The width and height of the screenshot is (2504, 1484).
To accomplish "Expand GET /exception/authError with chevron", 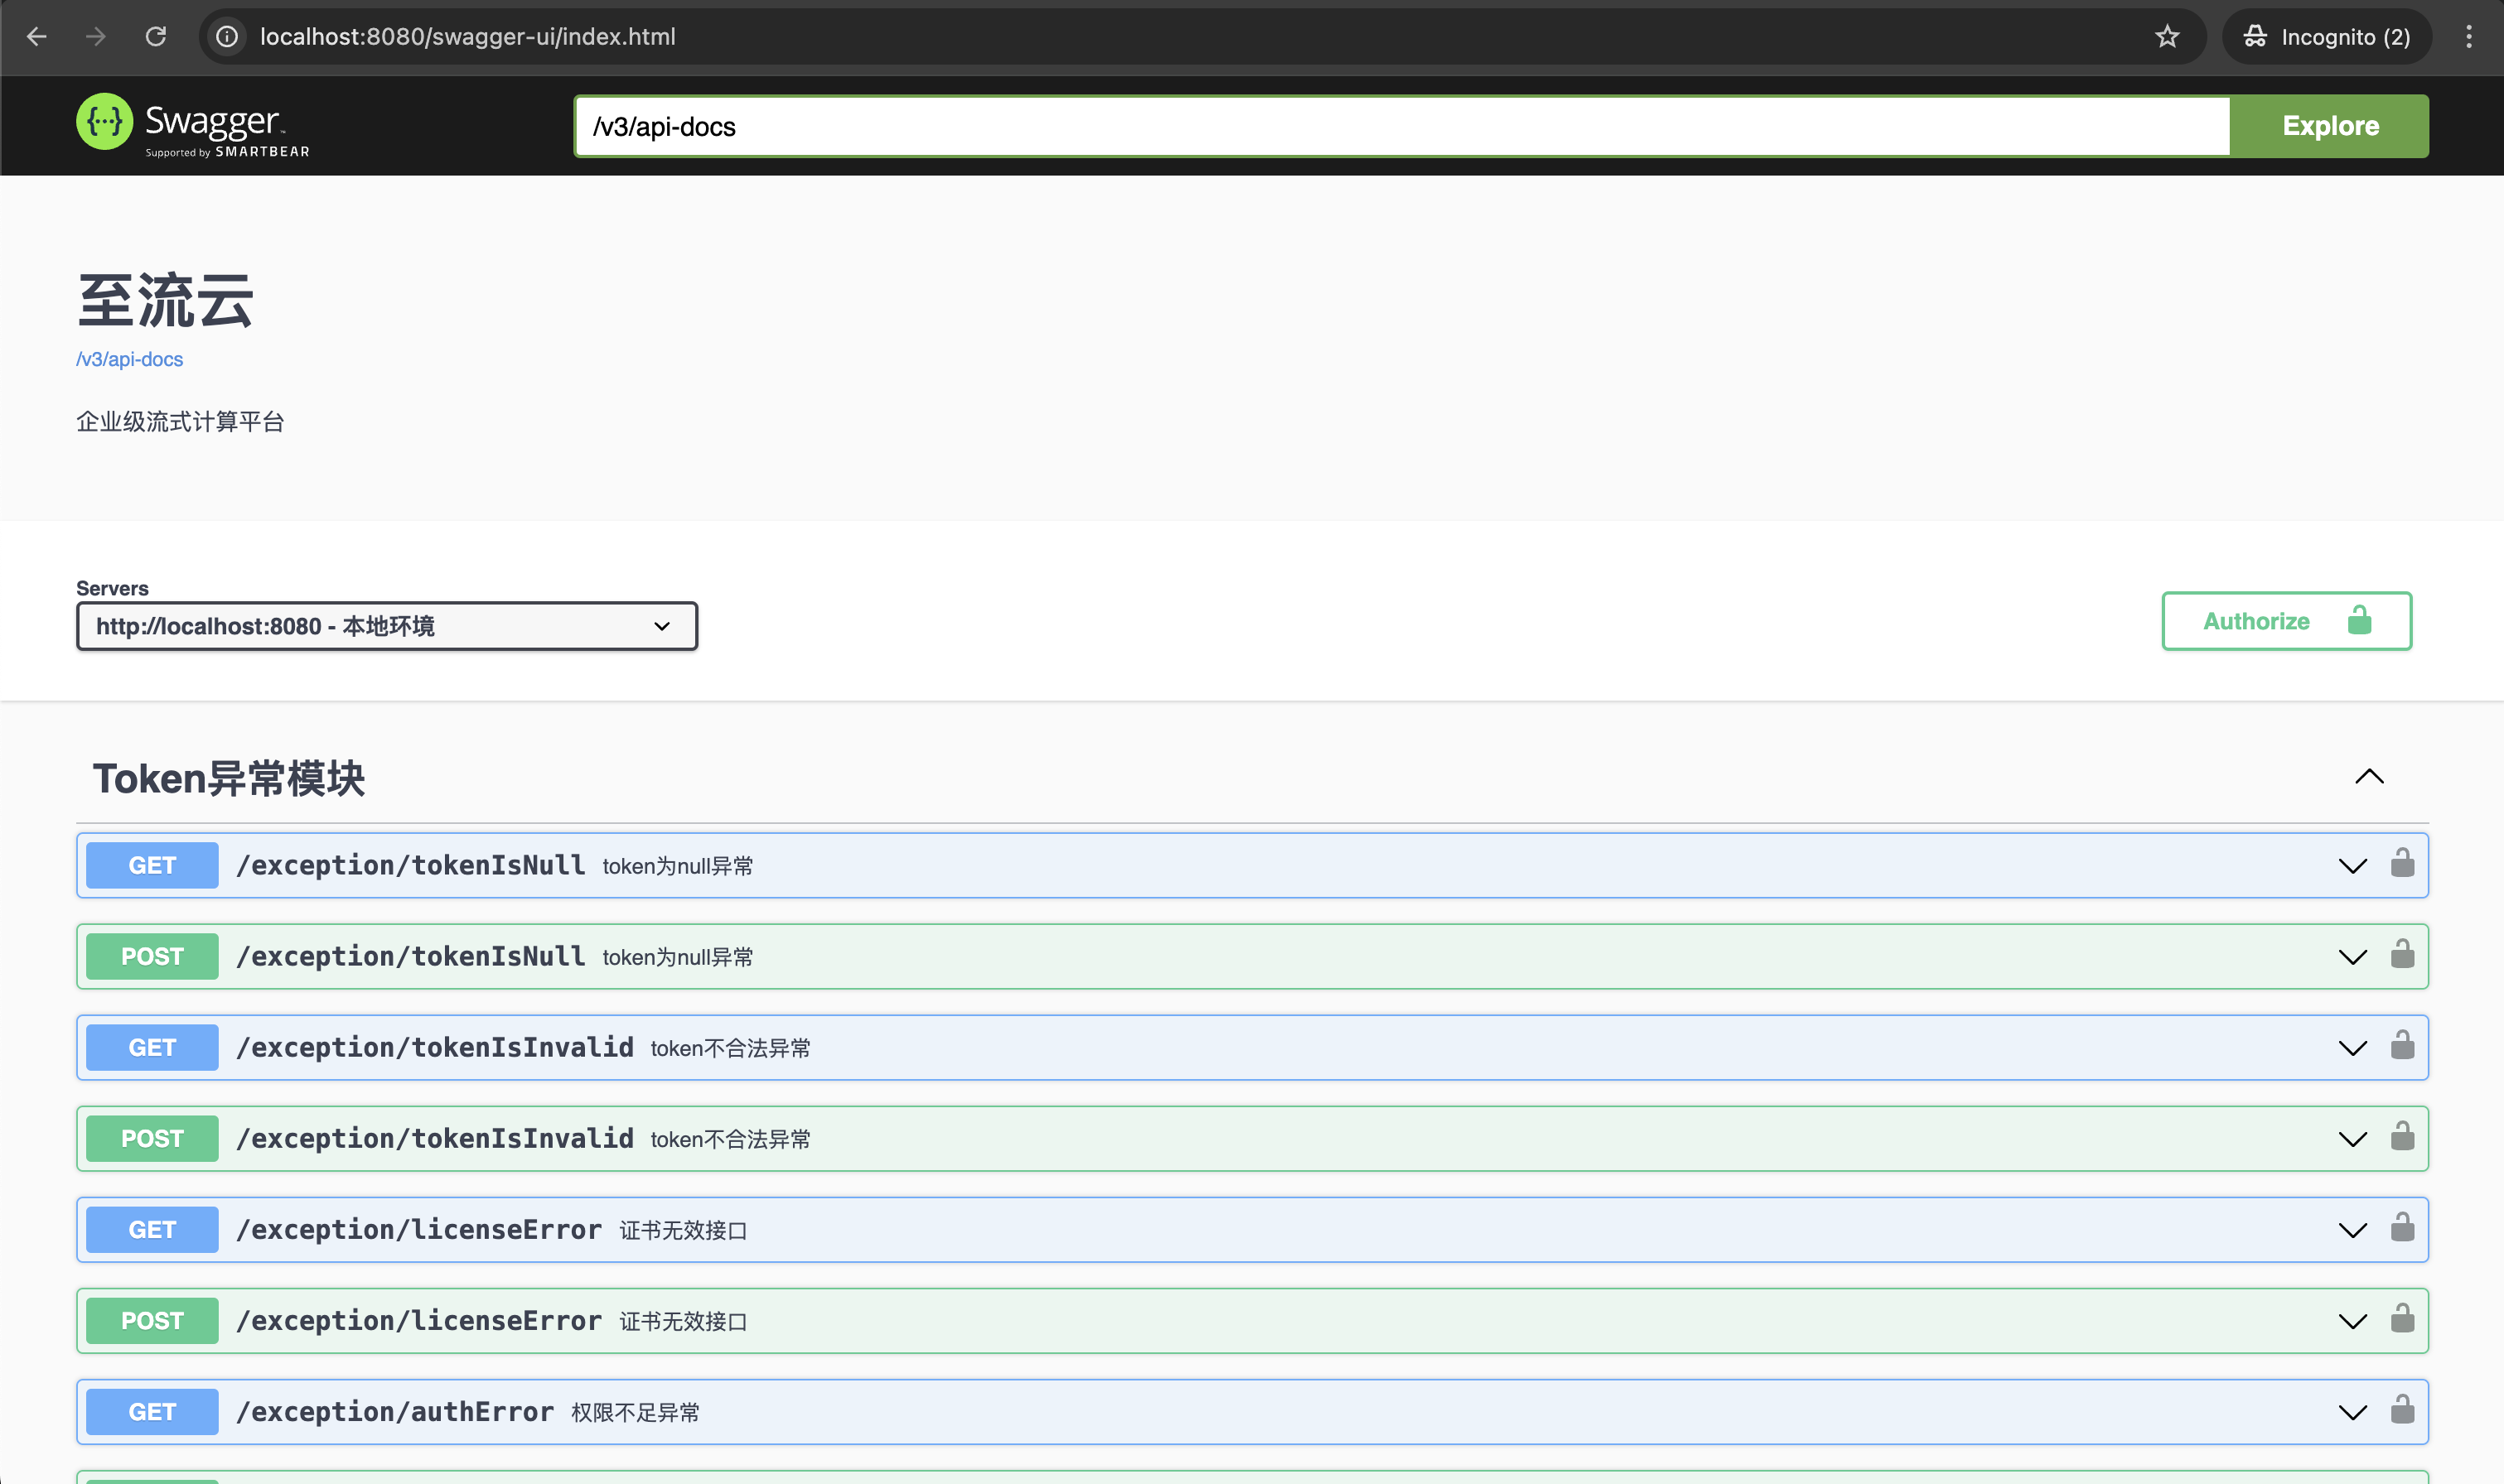I will 2353,1412.
